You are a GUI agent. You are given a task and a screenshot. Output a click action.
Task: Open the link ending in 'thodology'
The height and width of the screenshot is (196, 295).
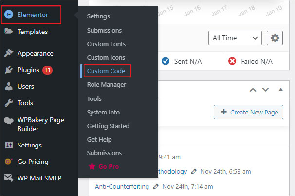pyautogui.click(x=173, y=171)
